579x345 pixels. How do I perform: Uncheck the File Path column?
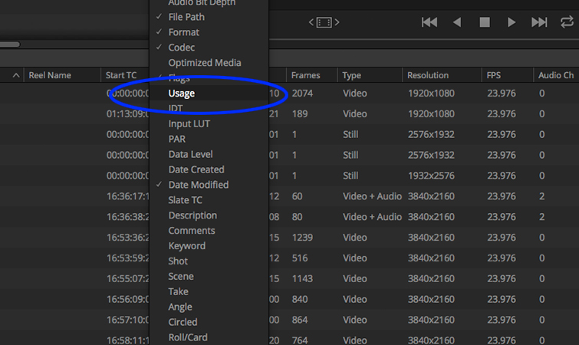coord(209,17)
